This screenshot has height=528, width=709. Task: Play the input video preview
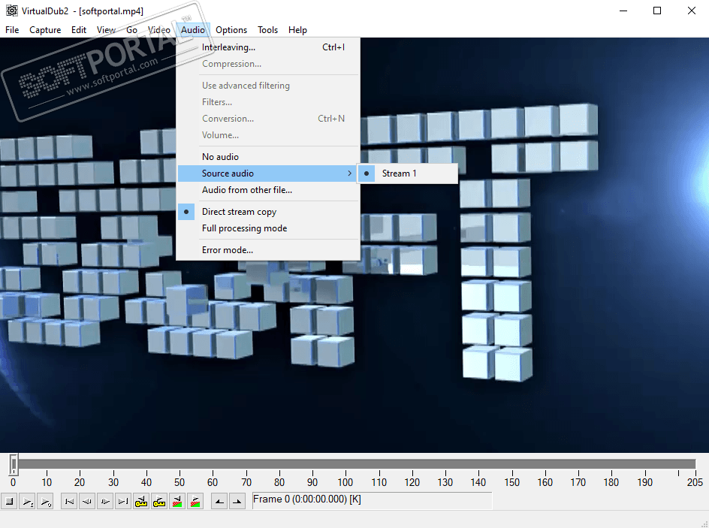(27, 501)
